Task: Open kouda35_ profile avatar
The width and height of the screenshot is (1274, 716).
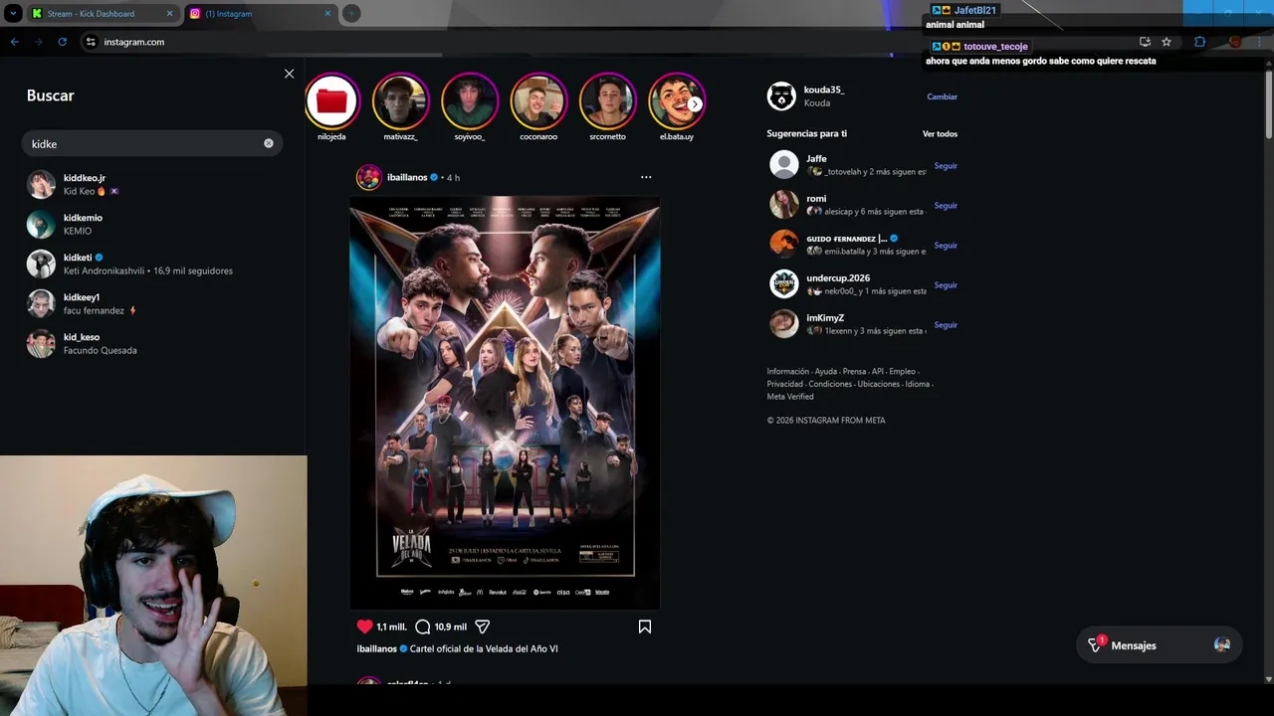Action: 781,96
